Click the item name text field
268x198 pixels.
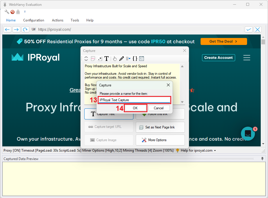[x=134, y=100]
